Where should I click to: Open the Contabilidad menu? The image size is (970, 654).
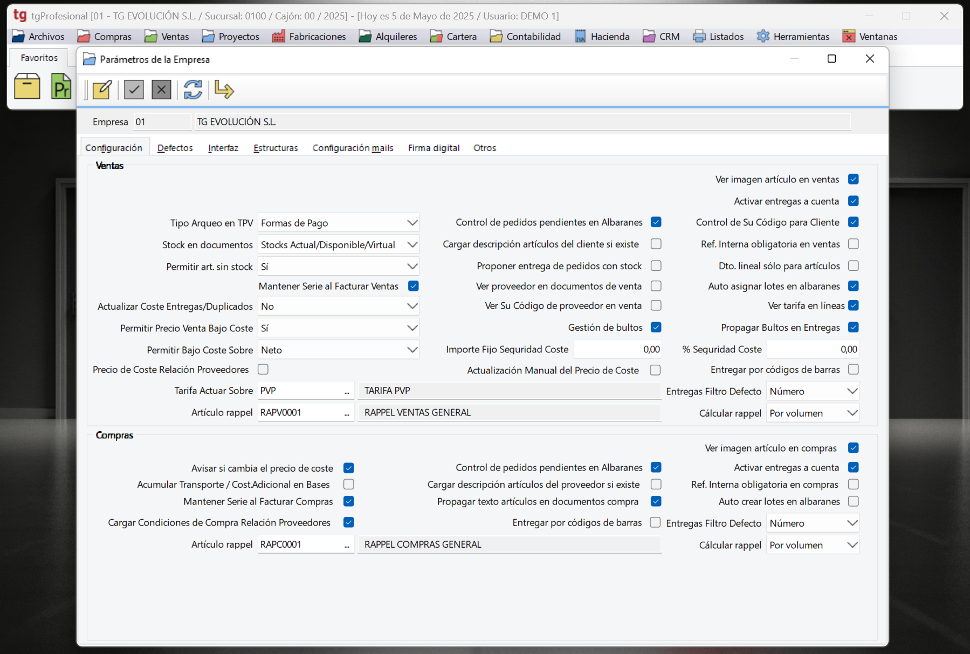tap(526, 36)
